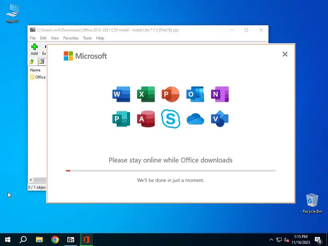Open the Edit menu in 7-Zip

(x=43, y=38)
